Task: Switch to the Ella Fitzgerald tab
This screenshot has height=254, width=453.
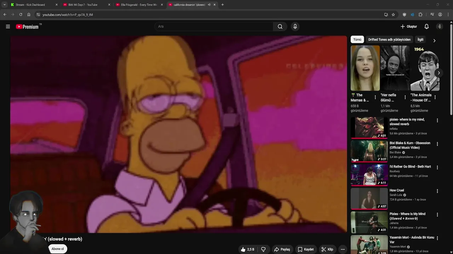Action: [139, 5]
